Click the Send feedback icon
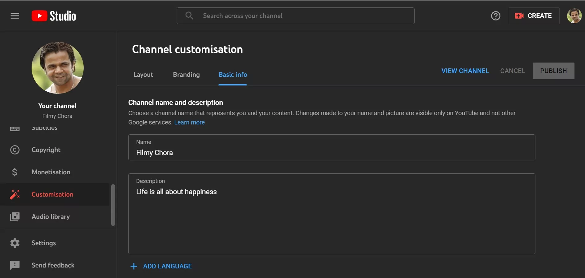 (15, 265)
